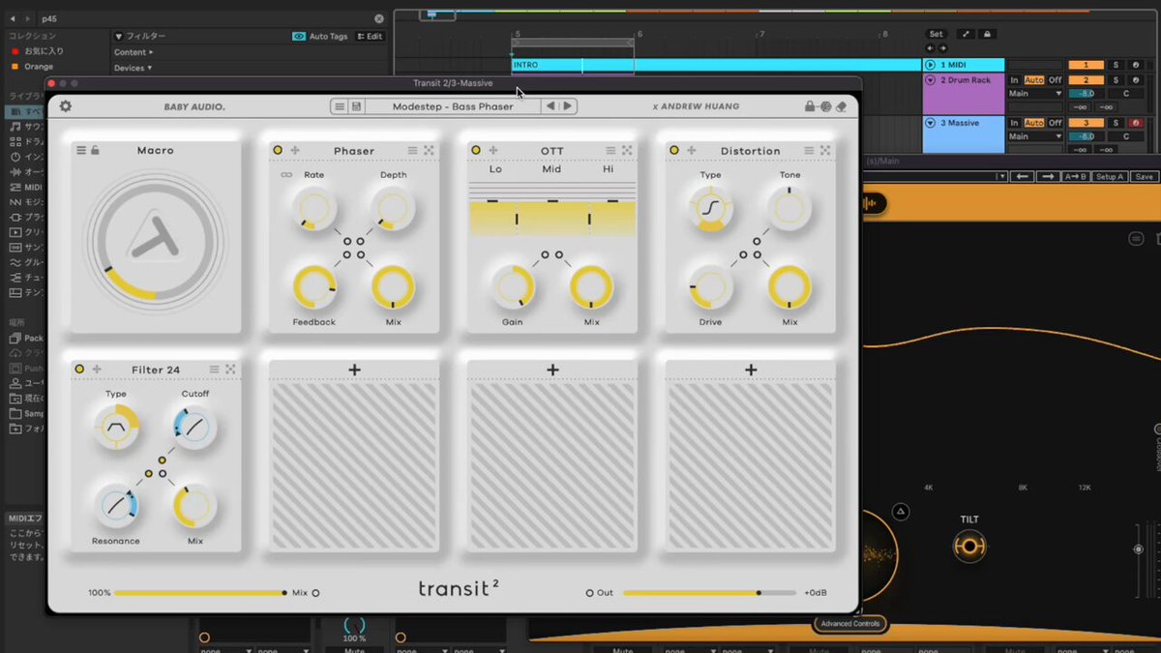Image resolution: width=1161 pixels, height=653 pixels.
Task: Load next preset with right arrow
Action: 568,106
